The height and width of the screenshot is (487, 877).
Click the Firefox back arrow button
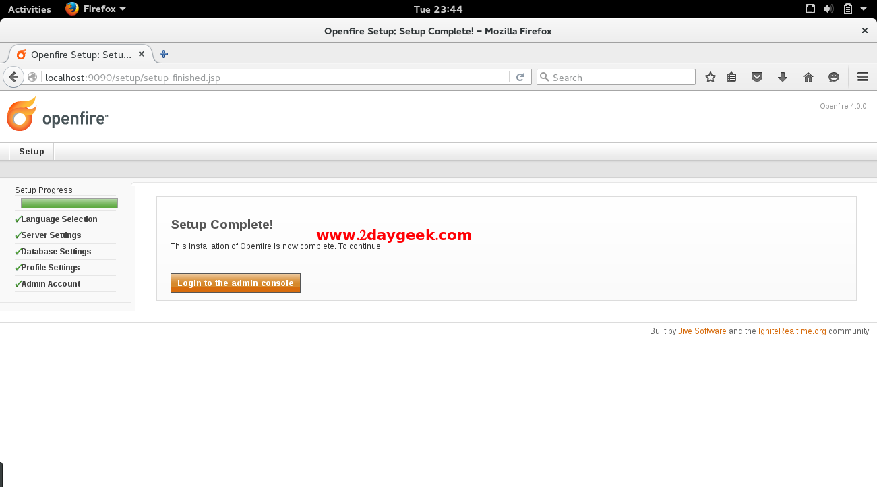coord(13,77)
